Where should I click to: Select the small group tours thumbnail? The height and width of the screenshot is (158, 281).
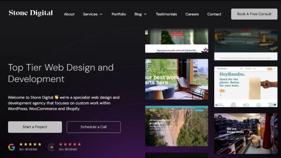click(x=176, y=126)
